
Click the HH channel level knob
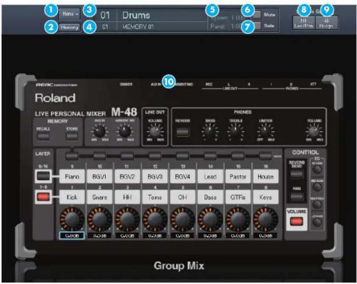coord(127,219)
